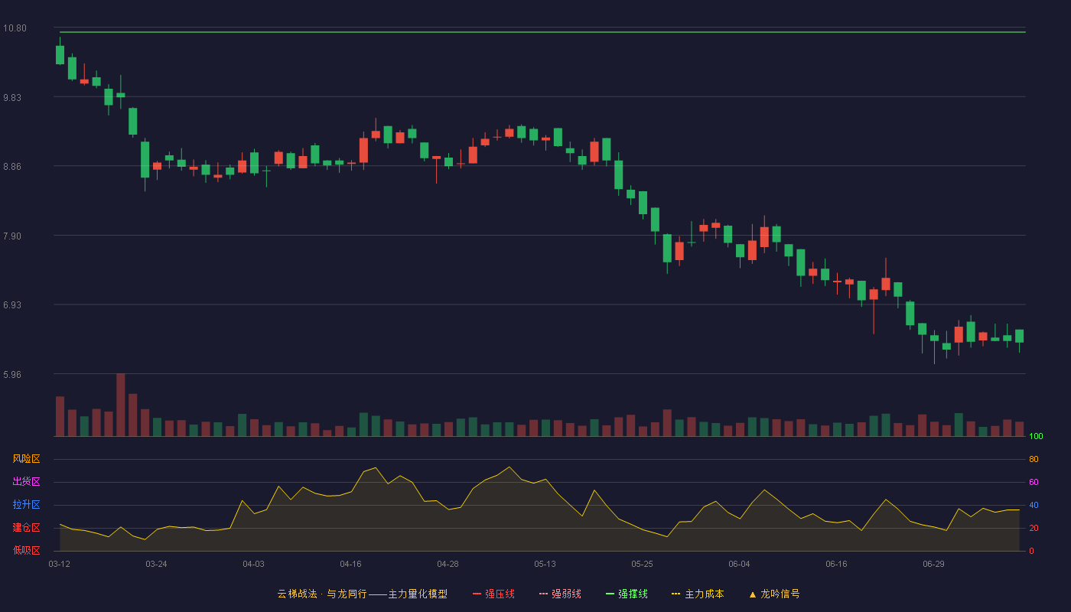Image resolution: width=1071 pixels, height=612 pixels.
Task: Toggle the 强压线 legend series
Action: [493, 594]
